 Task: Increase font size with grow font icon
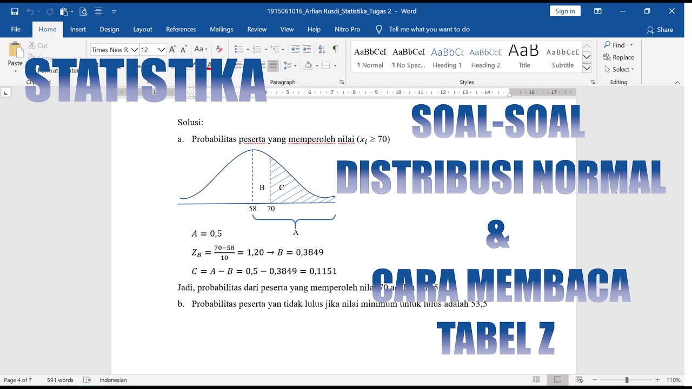pos(172,49)
